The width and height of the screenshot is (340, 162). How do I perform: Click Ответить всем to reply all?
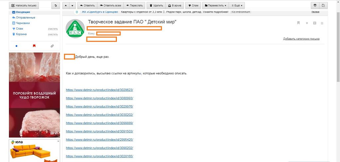coord(110,5)
